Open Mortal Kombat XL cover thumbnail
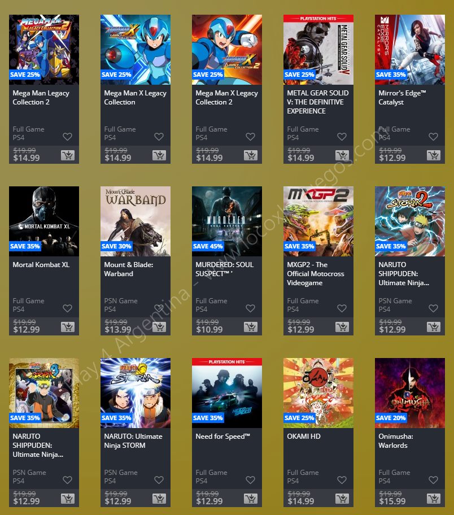The height and width of the screenshot is (515, 454). tap(44, 221)
